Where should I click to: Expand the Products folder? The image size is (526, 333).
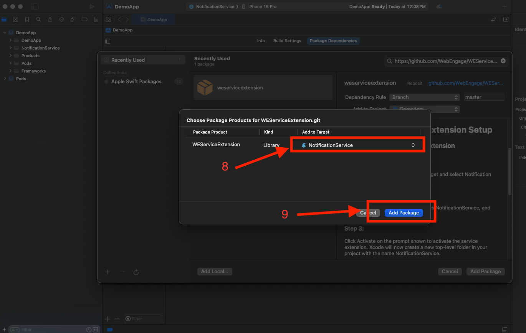coord(10,56)
